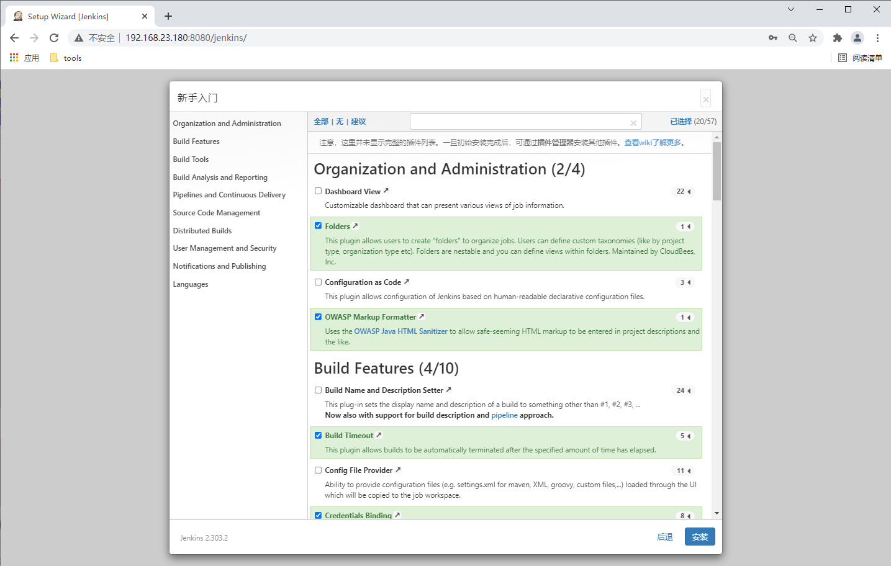891x566 pixels.
Task: Check the Dashboard View plugin checkbox
Action: click(x=318, y=191)
